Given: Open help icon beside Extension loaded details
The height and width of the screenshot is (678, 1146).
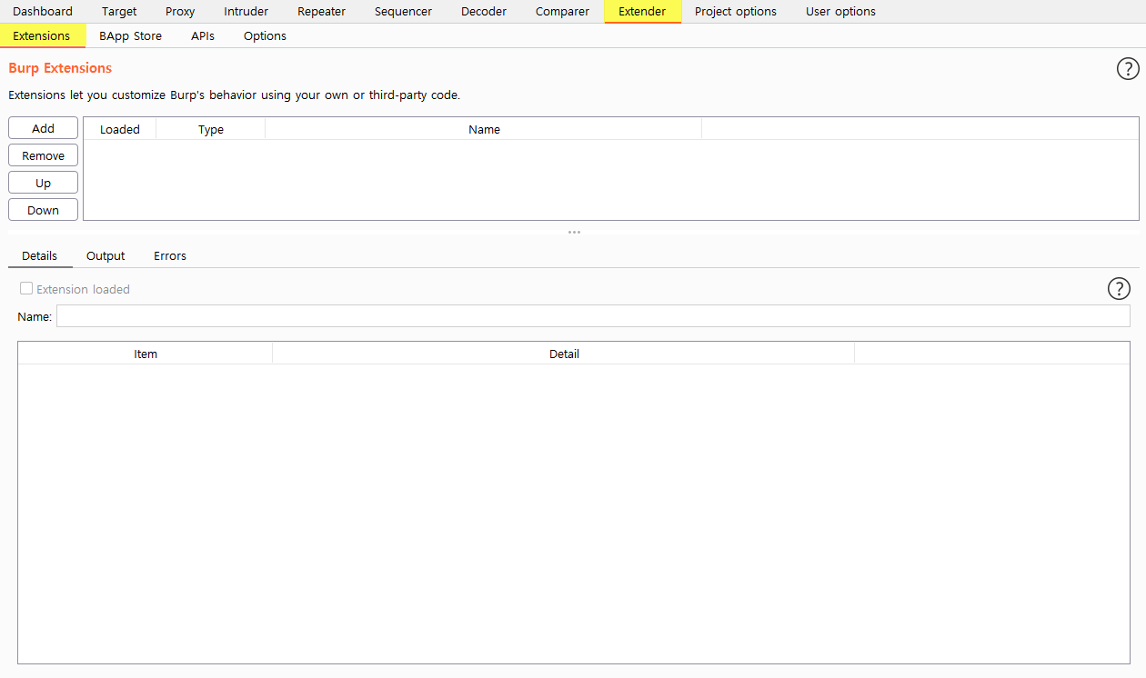Looking at the screenshot, I should click(1119, 289).
